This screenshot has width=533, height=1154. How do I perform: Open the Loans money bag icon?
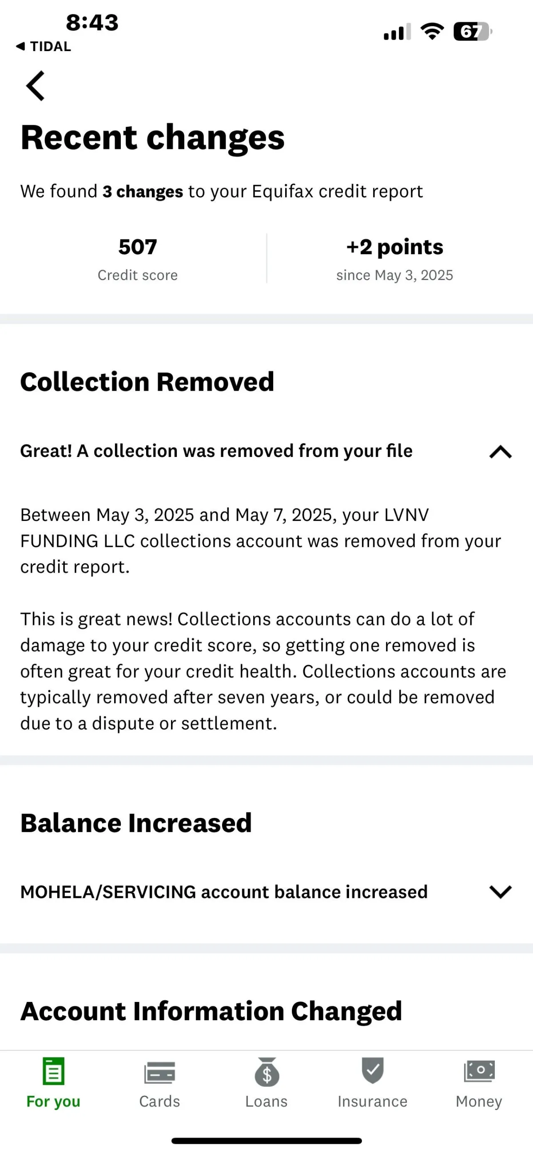267,1072
